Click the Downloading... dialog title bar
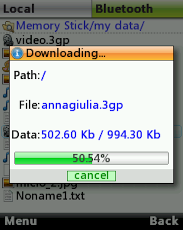 pyautogui.click(x=91, y=53)
